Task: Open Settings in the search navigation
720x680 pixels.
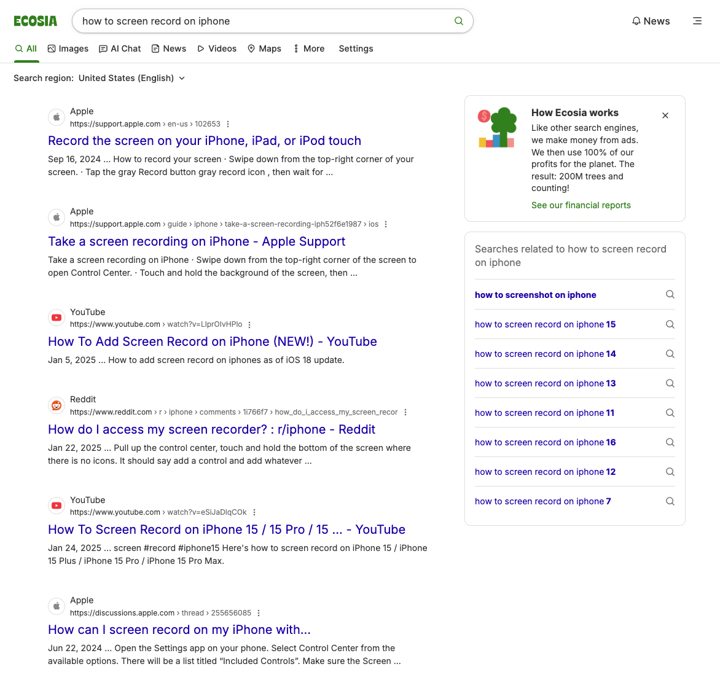Action: tap(356, 49)
